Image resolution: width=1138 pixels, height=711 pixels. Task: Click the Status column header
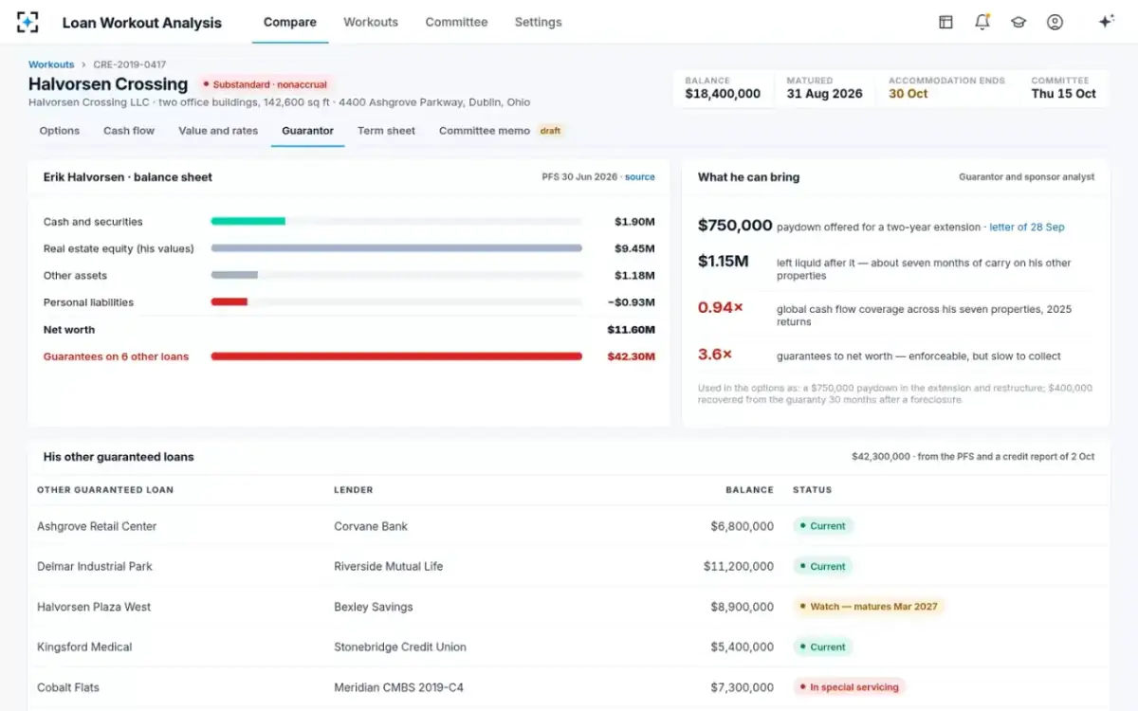(x=812, y=490)
